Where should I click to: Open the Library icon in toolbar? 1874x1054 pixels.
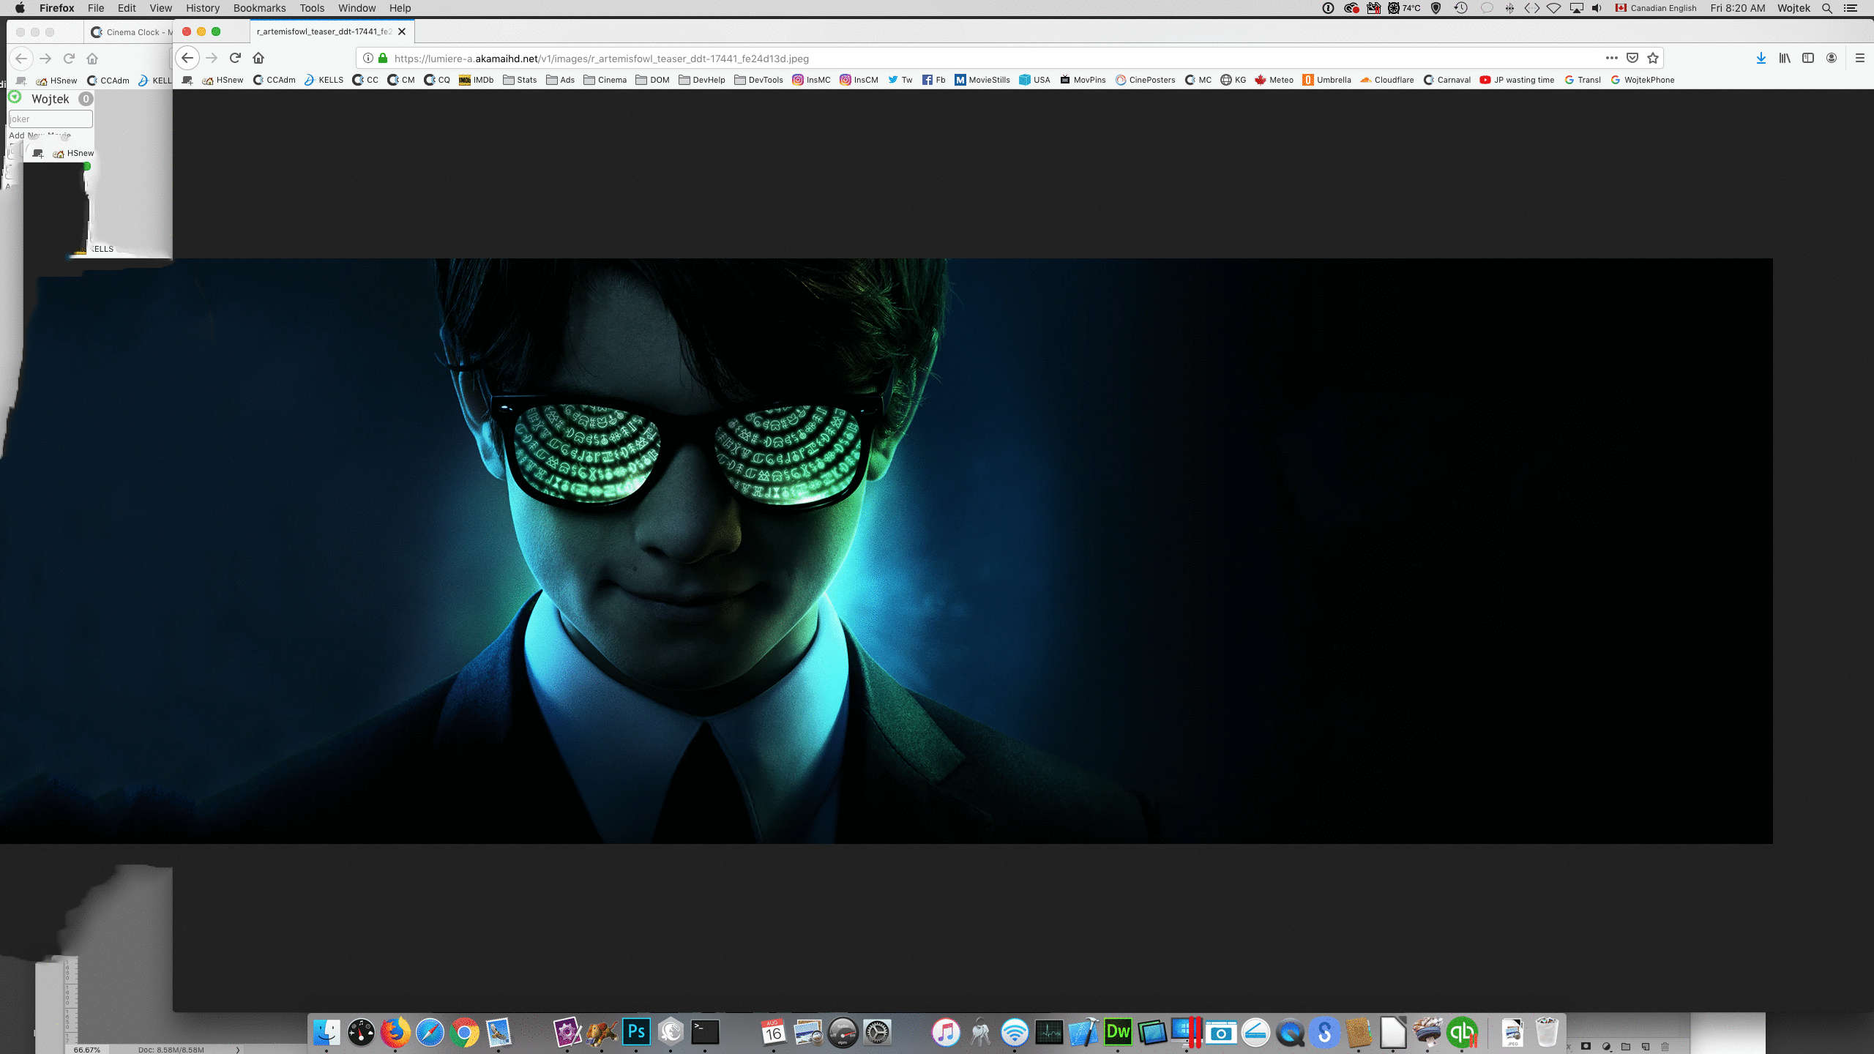coord(1785,58)
